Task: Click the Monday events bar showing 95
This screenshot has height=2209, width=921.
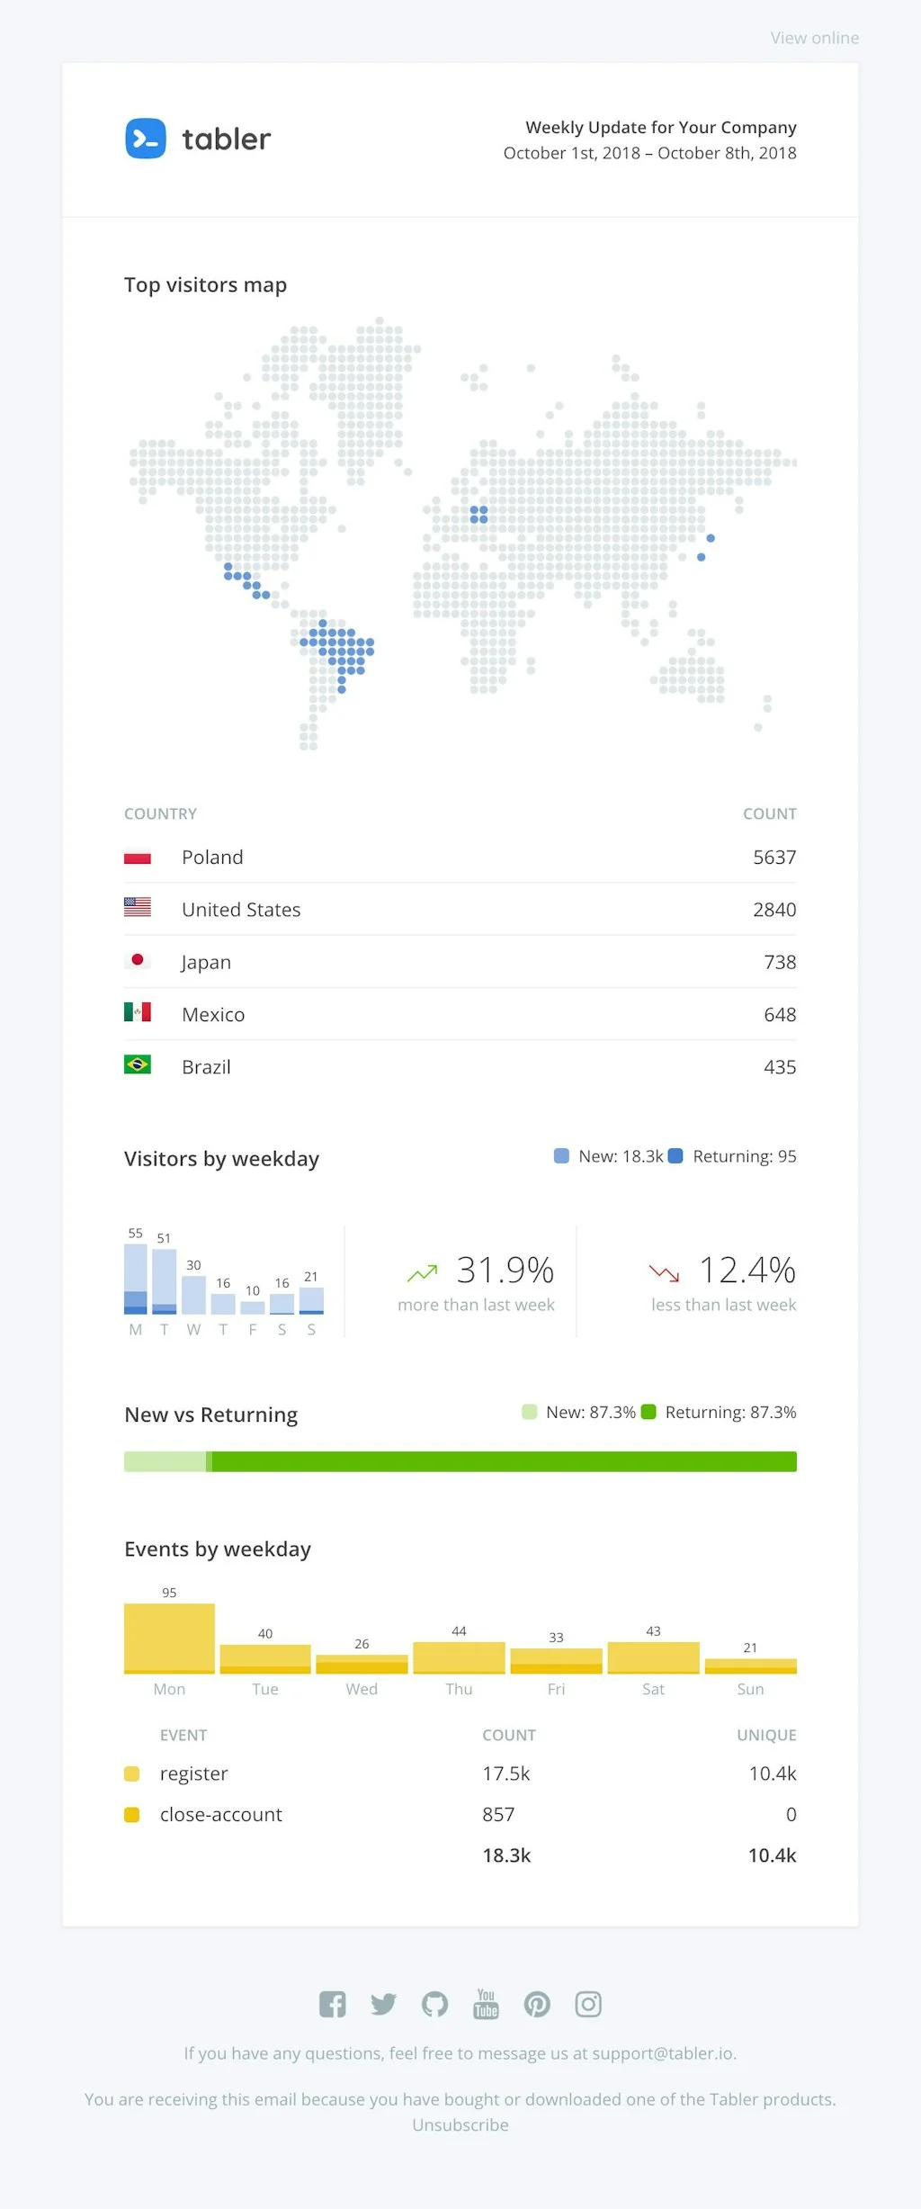Action: click(x=169, y=1638)
